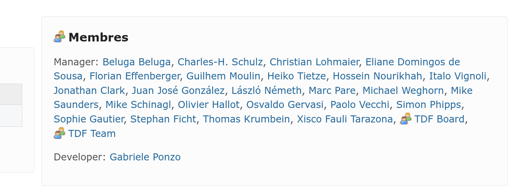Click the Guilhem Moulin link
The width and height of the screenshot is (512, 187).
point(223,76)
